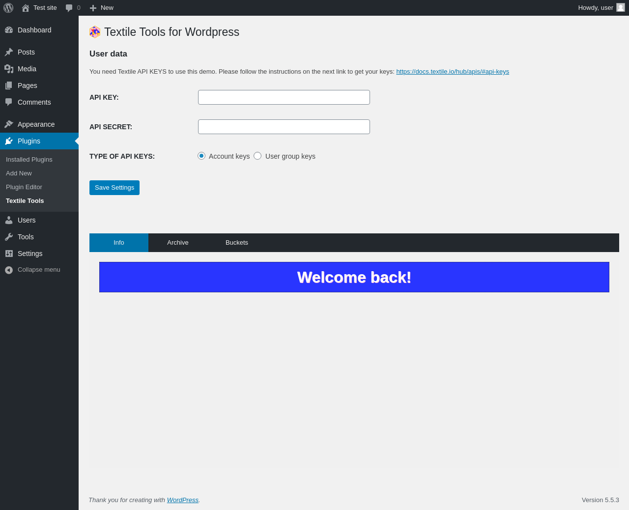Viewport: 629px width, 510px height.
Task: Click the Textile Tools for Wordpress title
Action: click(x=172, y=32)
